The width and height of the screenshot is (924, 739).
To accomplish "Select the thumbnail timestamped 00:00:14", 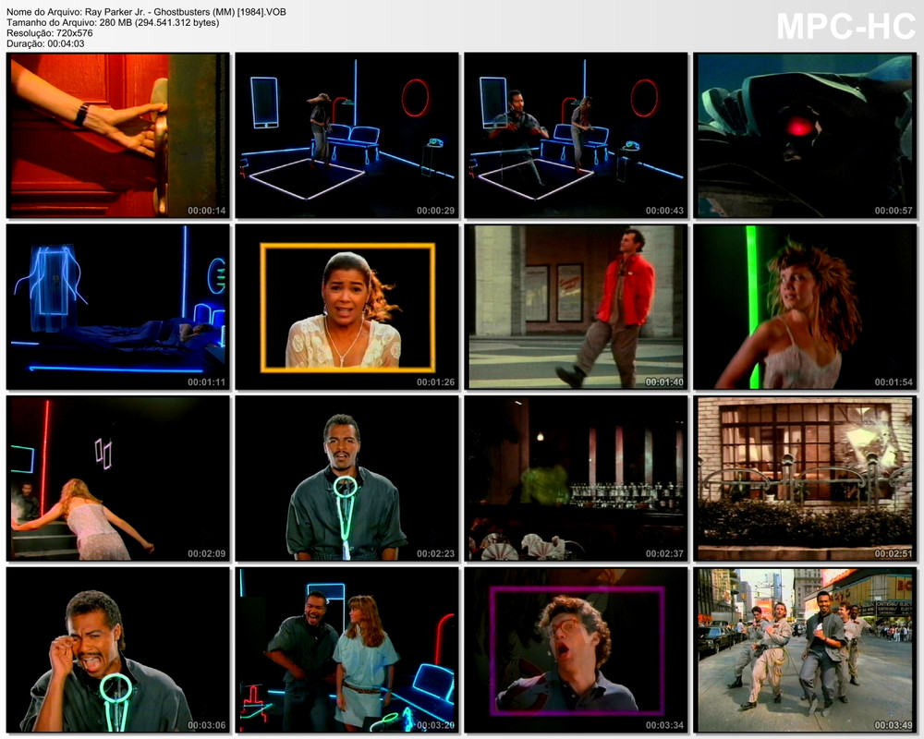I will click(118, 136).
